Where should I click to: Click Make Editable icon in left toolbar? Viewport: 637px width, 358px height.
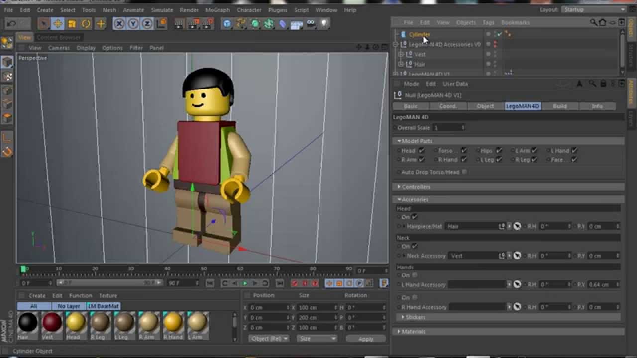[x=7, y=43]
